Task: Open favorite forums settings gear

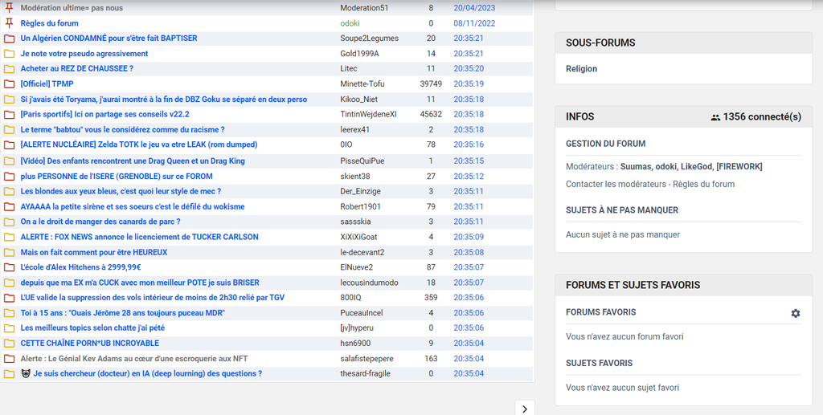Action: click(x=795, y=313)
